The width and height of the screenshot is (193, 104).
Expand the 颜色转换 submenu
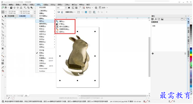45,24
